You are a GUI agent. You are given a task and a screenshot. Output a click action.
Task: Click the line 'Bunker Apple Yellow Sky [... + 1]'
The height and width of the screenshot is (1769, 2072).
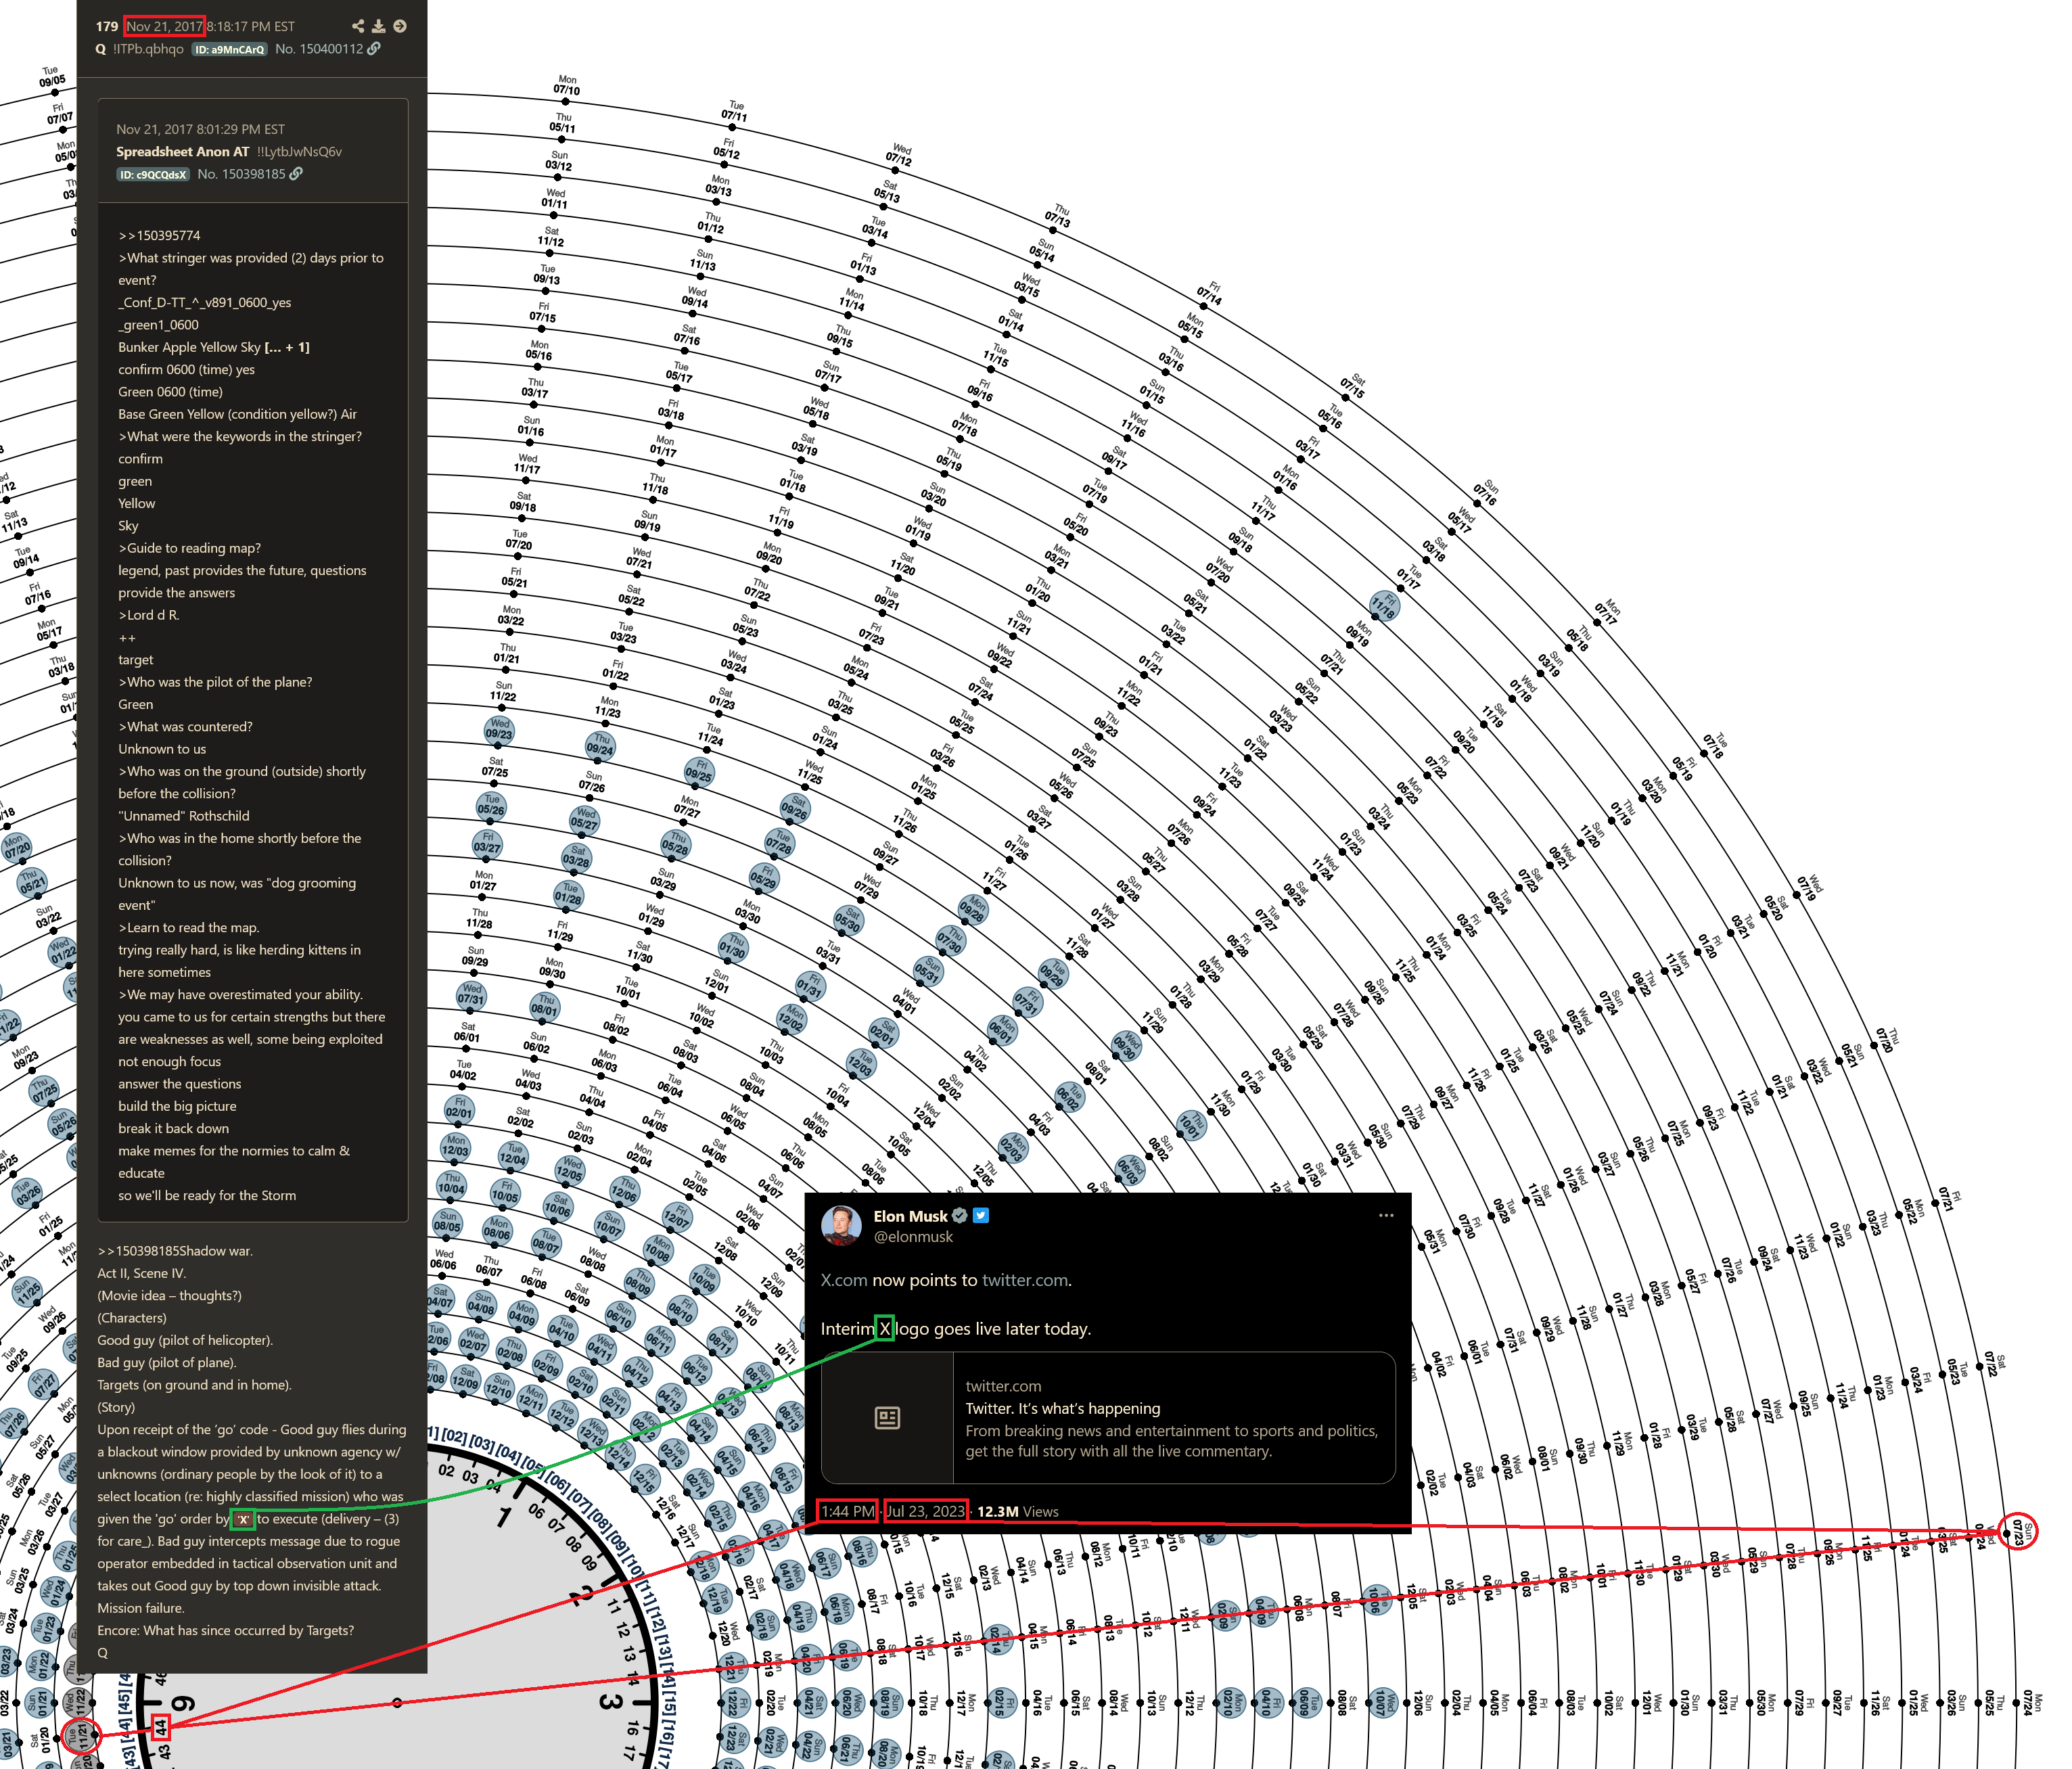pos(214,347)
